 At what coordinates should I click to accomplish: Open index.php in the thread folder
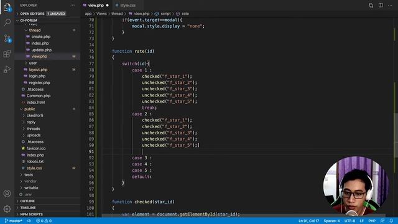(x=40, y=44)
